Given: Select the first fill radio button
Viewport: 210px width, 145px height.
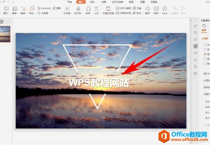Looking at the screenshot, I should click(205, 45).
